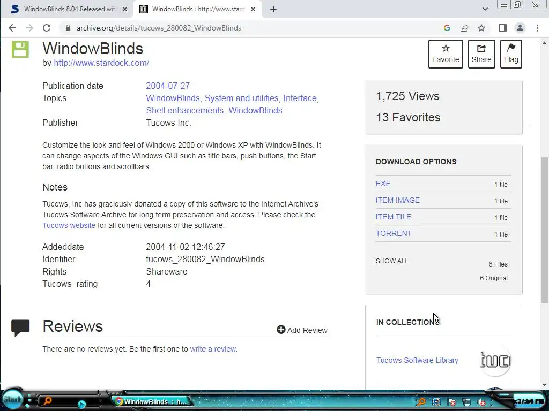
Task: Click the green floppy disk software icon
Action: (x=20, y=49)
